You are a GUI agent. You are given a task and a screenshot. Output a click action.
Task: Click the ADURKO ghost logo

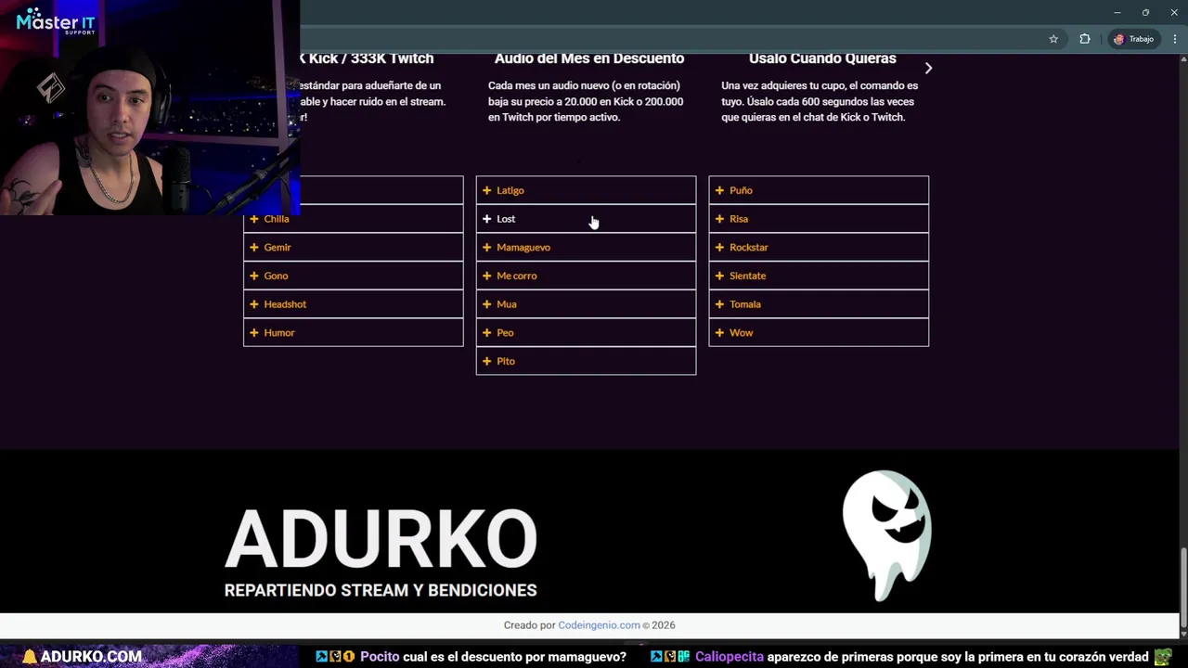[x=886, y=535]
